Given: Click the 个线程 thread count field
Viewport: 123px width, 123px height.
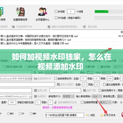Looking at the screenshot, I should pos(71,12).
